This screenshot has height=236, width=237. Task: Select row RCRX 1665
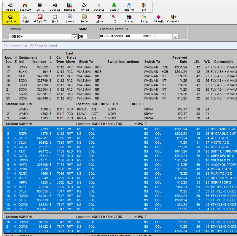point(120,174)
